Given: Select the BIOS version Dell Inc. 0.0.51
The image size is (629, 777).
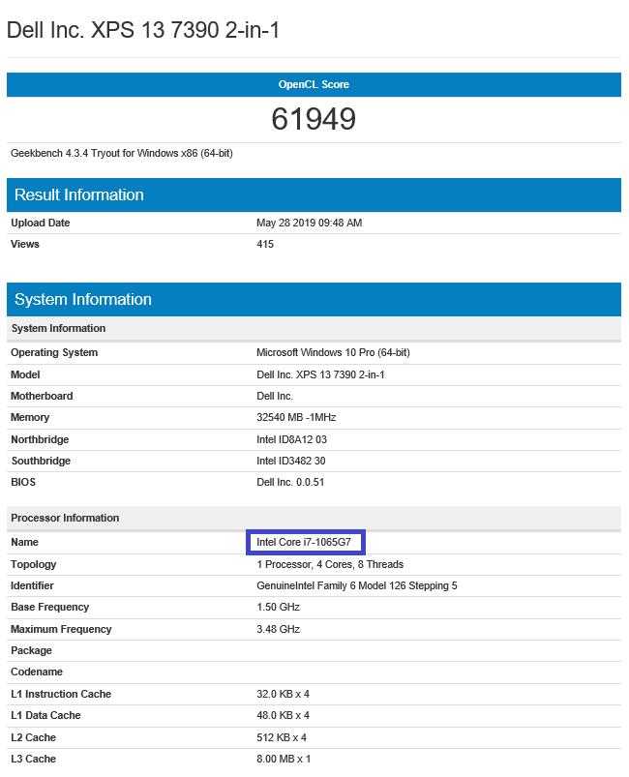Looking at the screenshot, I should click(x=290, y=482).
